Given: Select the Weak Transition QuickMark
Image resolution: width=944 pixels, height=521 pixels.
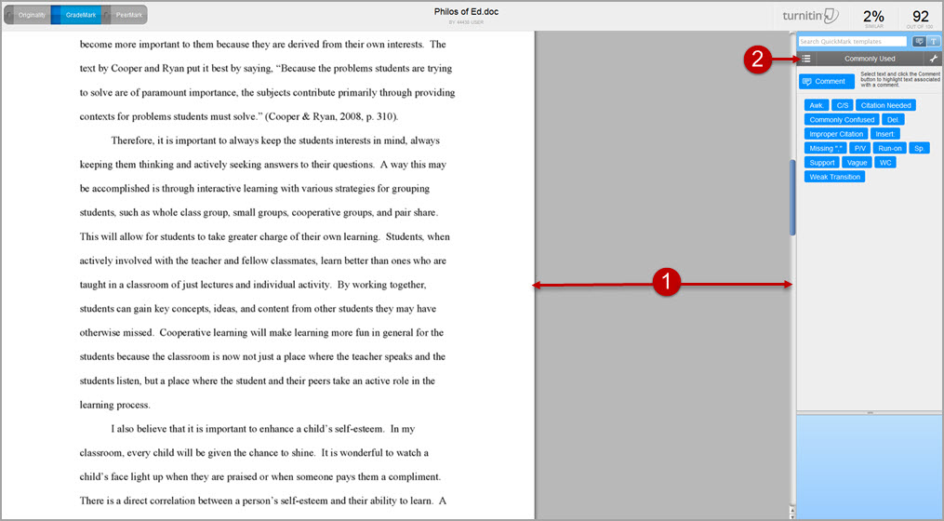Looking at the screenshot, I should (834, 177).
